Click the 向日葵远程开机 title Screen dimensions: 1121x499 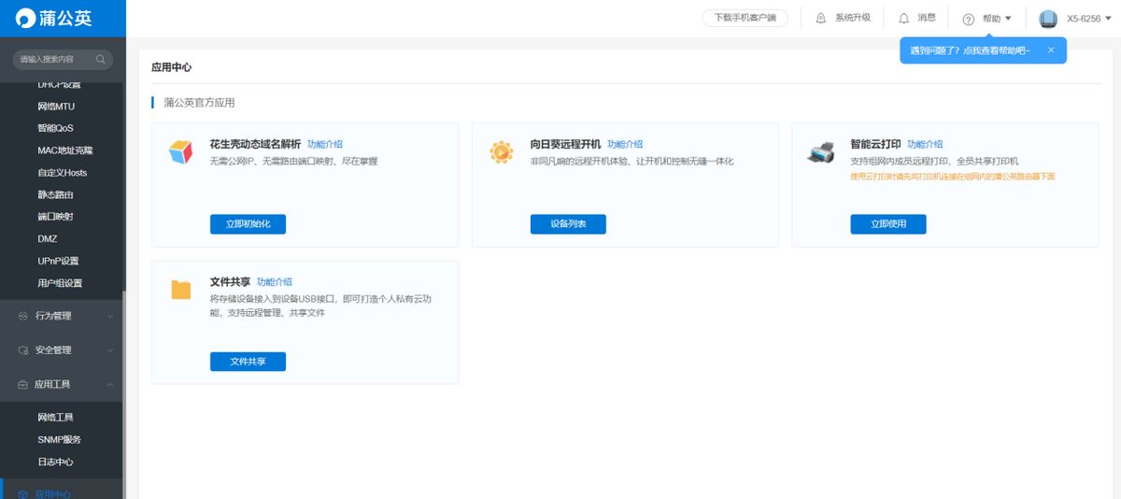tap(565, 145)
